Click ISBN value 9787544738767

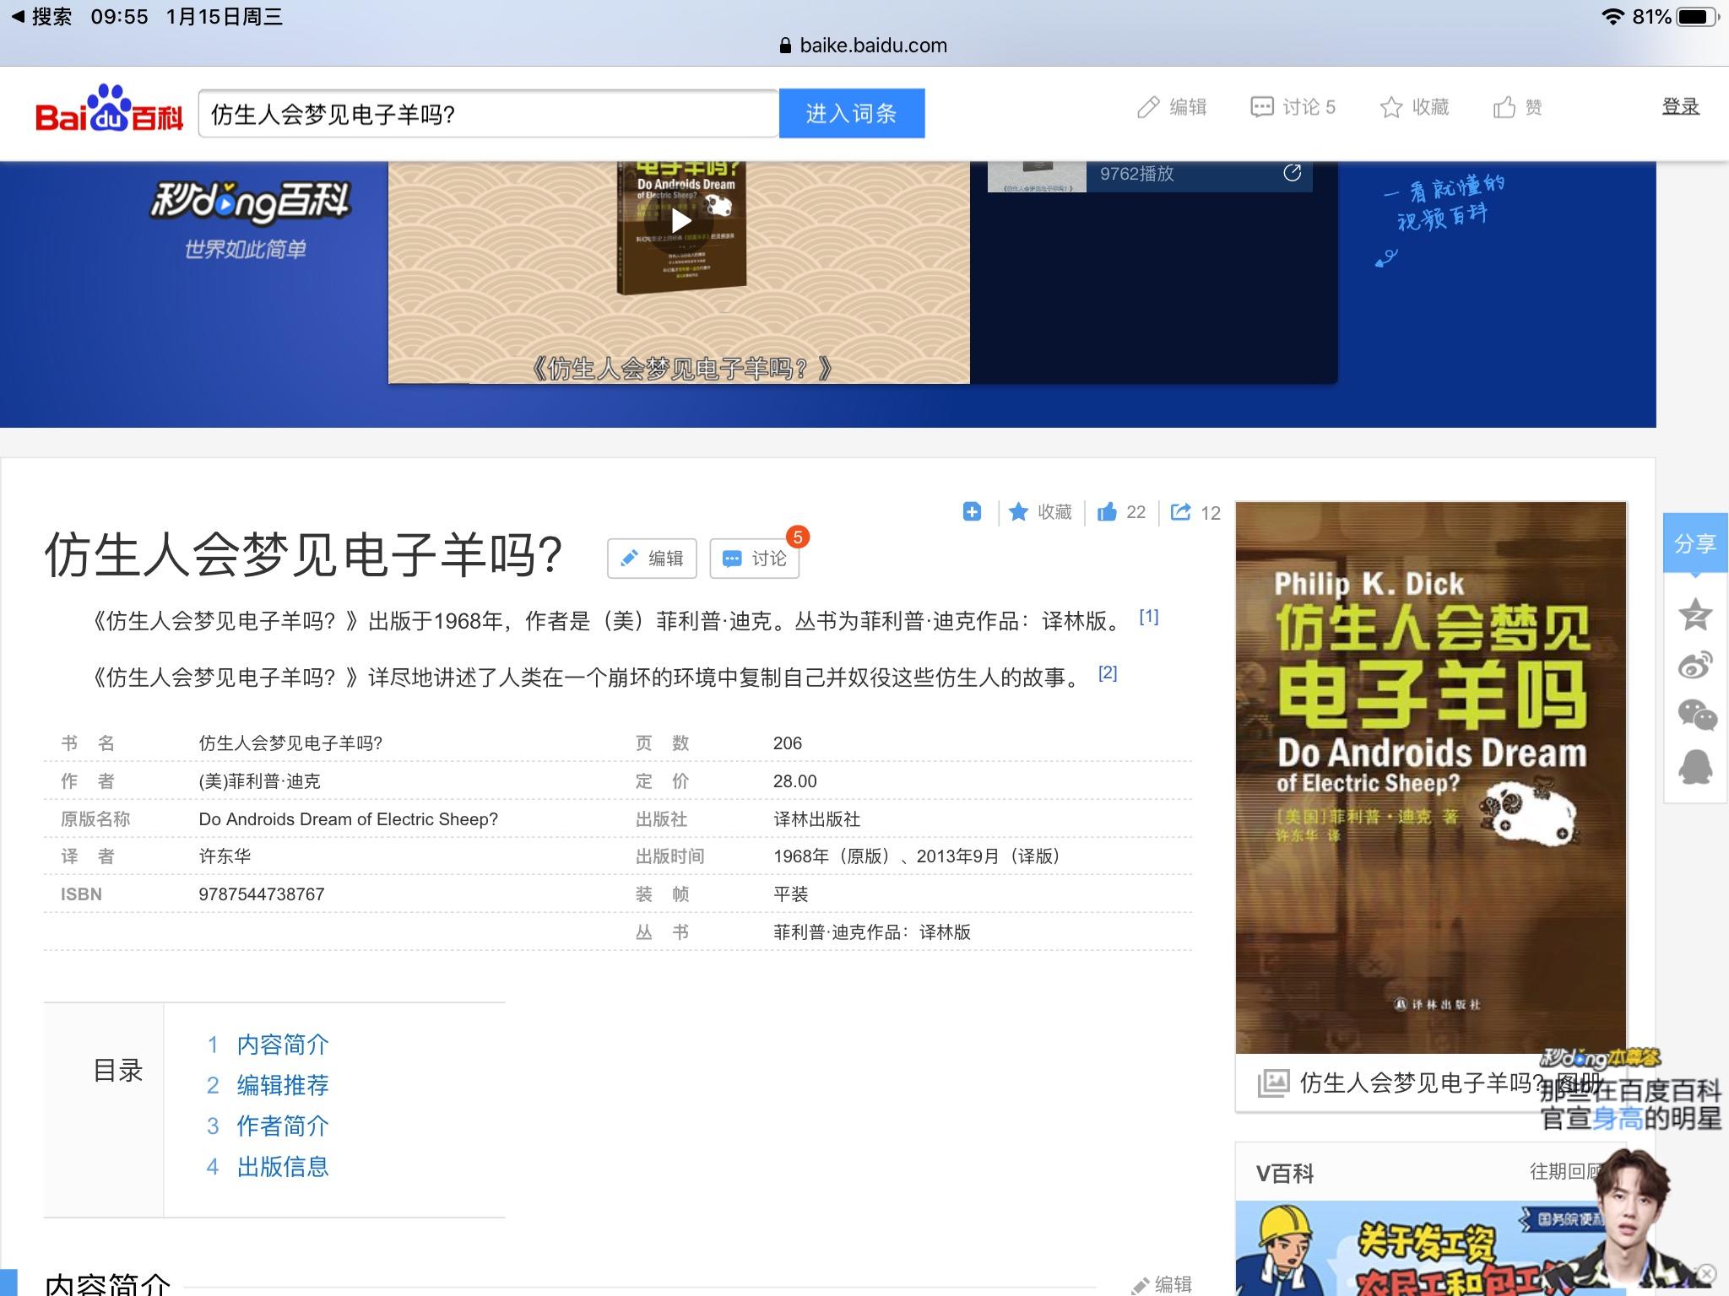pyautogui.click(x=262, y=894)
